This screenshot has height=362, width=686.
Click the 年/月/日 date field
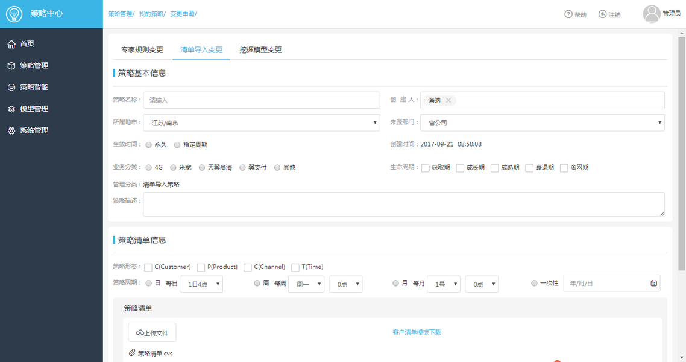[x=612, y=283]
